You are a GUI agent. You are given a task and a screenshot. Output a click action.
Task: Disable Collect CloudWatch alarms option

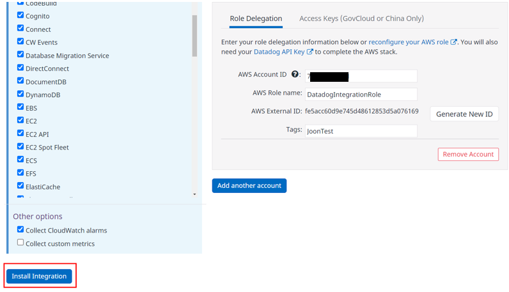coord(20,229)
